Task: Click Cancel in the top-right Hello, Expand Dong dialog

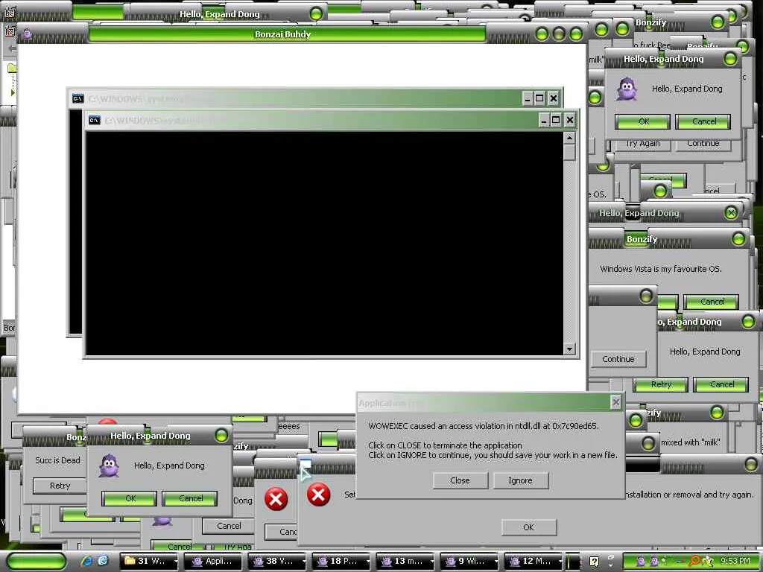Action: pos(703,121)
